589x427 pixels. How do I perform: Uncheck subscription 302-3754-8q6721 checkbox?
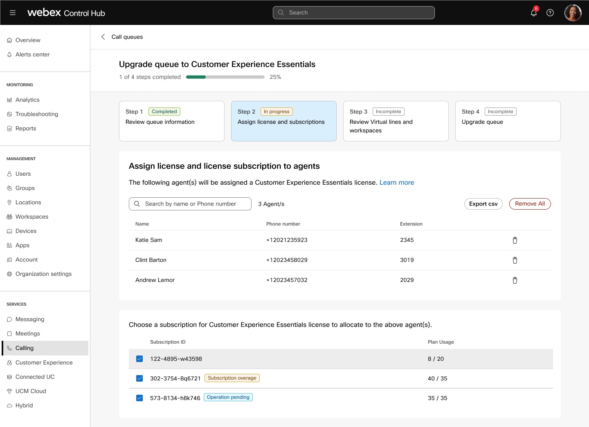point(139,378)
